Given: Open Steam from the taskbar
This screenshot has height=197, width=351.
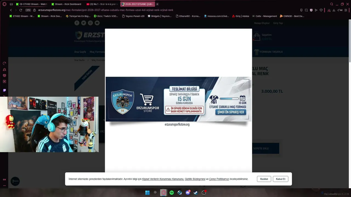Looking at the screenshot, I should click(196, 193).
